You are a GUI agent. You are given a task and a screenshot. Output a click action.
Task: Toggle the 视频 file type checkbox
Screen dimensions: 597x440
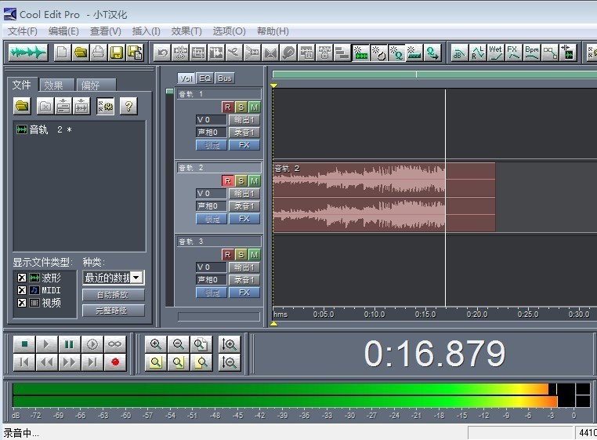pos(22,303)
